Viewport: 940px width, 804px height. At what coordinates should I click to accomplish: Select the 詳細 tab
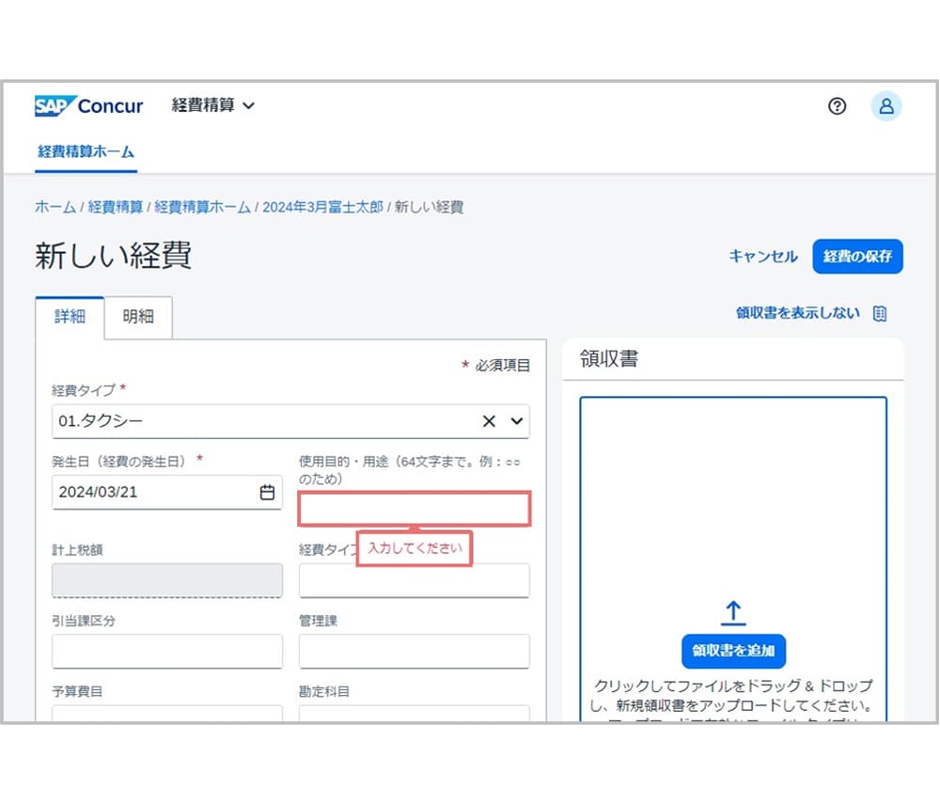coord(70,318)
